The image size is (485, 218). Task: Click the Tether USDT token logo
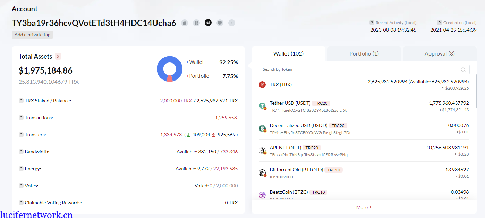[x=262, y=106]
